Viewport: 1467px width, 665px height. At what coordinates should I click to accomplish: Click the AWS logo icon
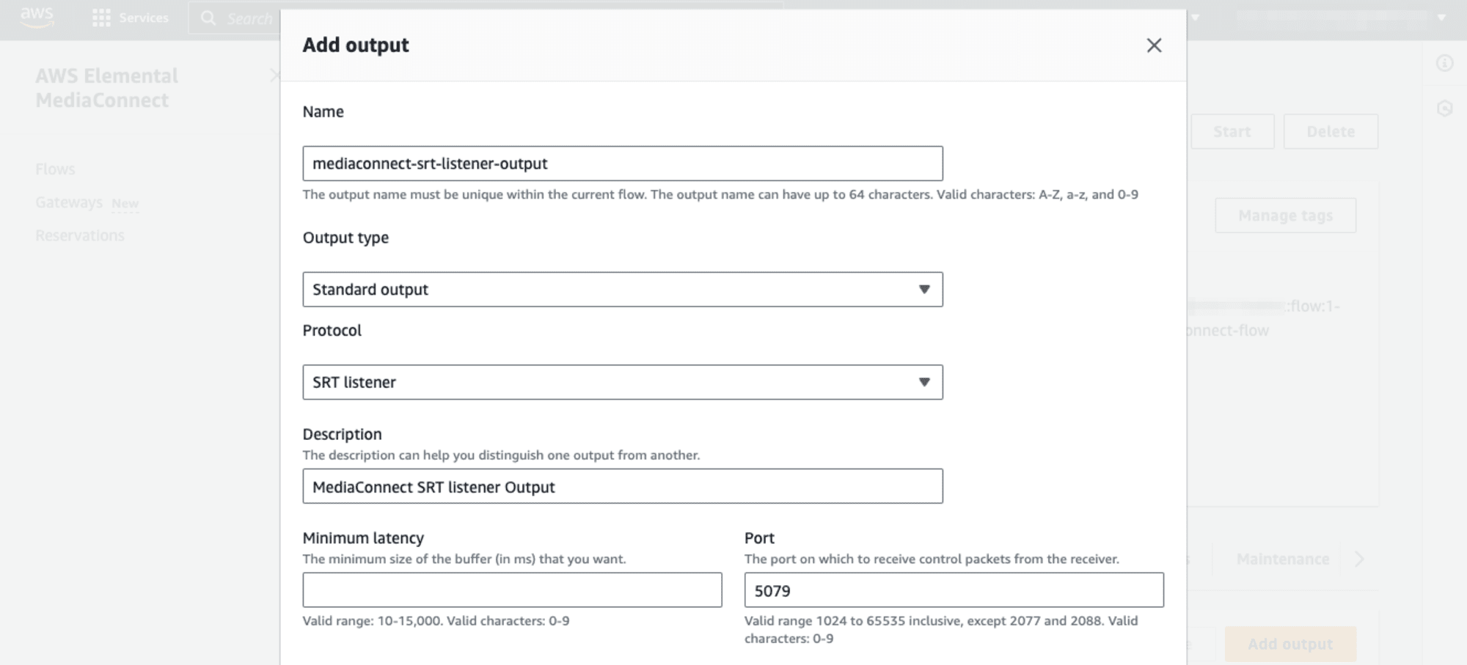point(37,16)
